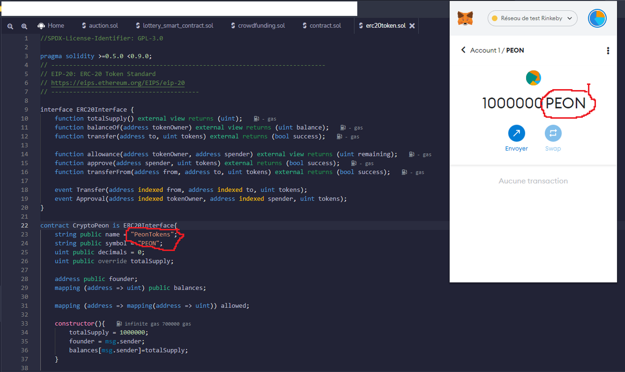
Task: Click 'contract CryptoPeon' on line 22
Action: pos(75,226)
